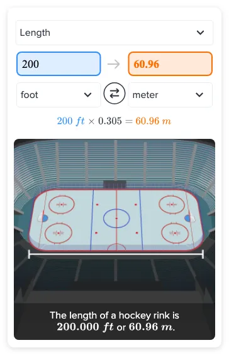The image size is (229, 355).
Task: Open the foot unit dropdown
Action: tap(59, 95)
